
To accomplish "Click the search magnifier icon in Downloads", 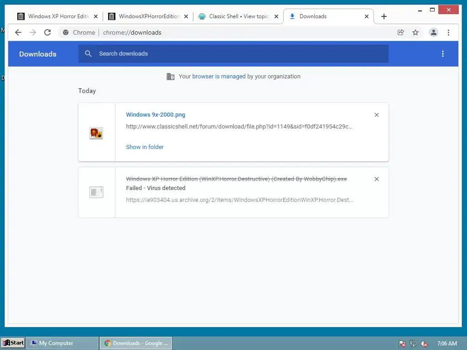I will [x=88, y=54].
